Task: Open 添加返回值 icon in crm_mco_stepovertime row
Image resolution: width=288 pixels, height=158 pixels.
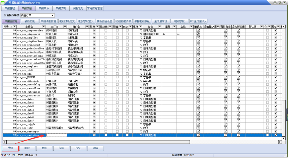Action: (x=238, y=30)
